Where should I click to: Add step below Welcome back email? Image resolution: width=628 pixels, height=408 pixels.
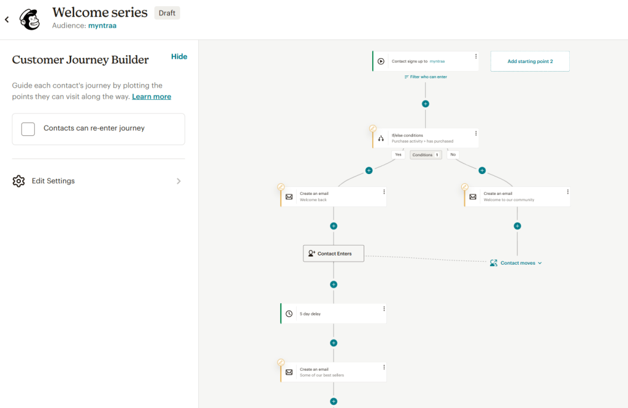point(334,226)
